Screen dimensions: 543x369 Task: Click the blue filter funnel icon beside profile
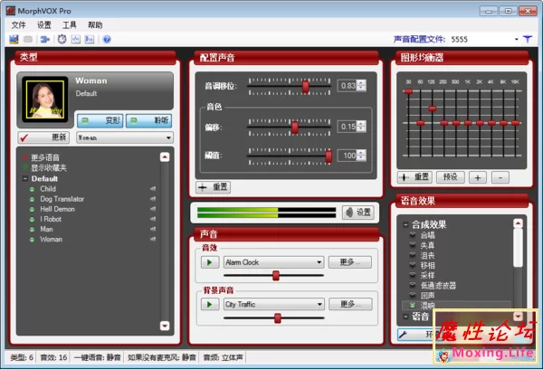coord(528,39)
